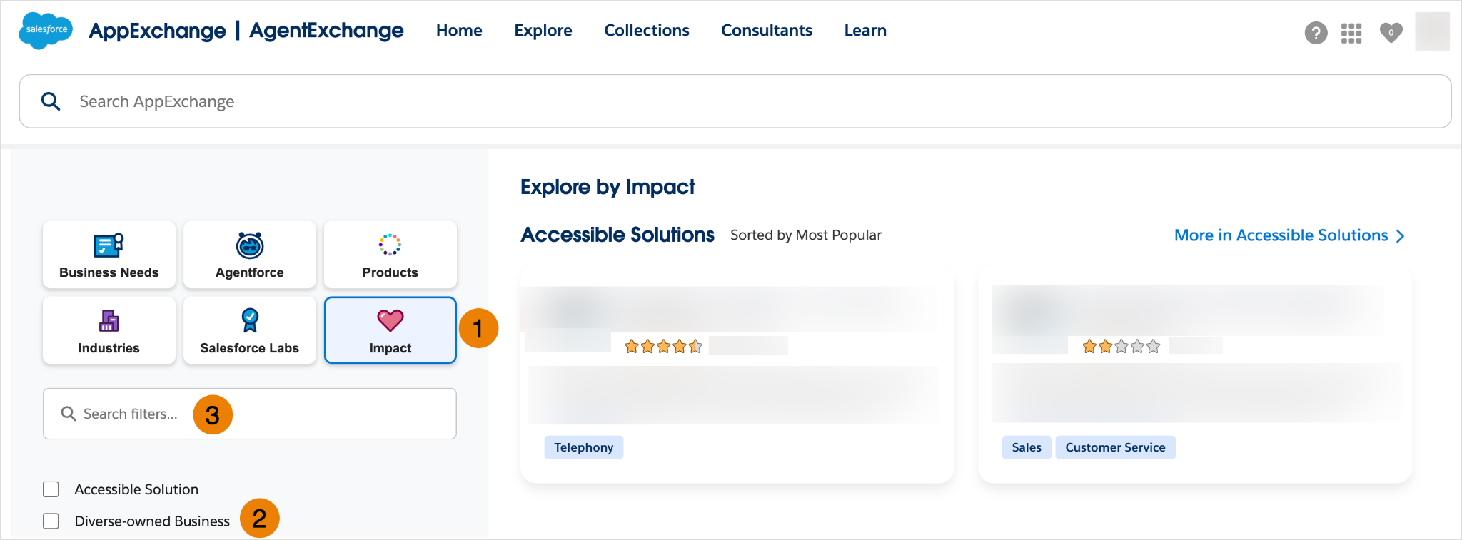
Task: Select the Products category tile
Action: (x=390, y=255)
